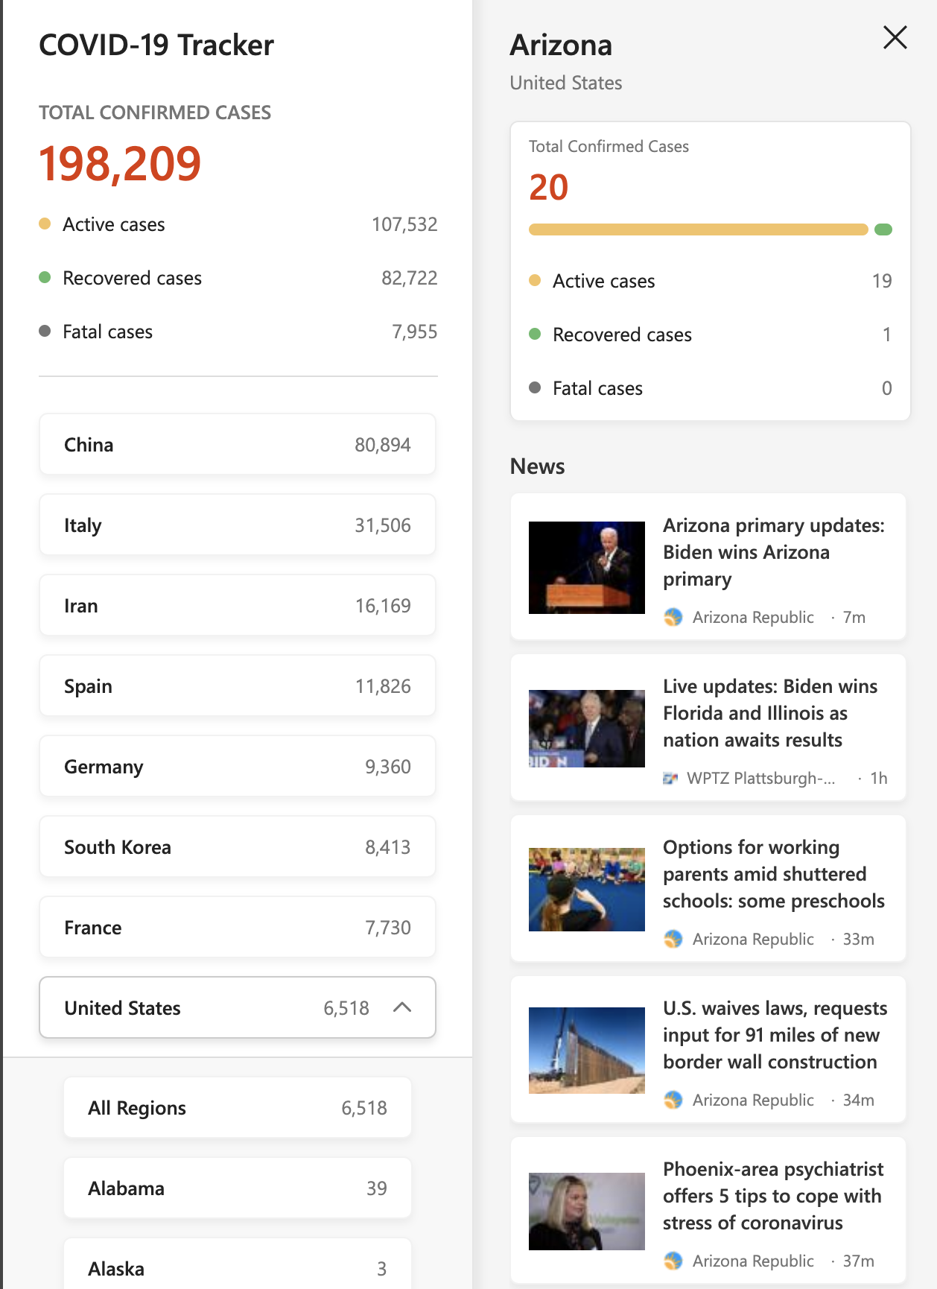Open border wall construction thumbnail

coord(587,1051)
